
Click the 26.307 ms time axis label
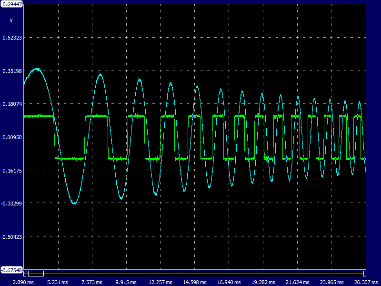click(366, 282)
